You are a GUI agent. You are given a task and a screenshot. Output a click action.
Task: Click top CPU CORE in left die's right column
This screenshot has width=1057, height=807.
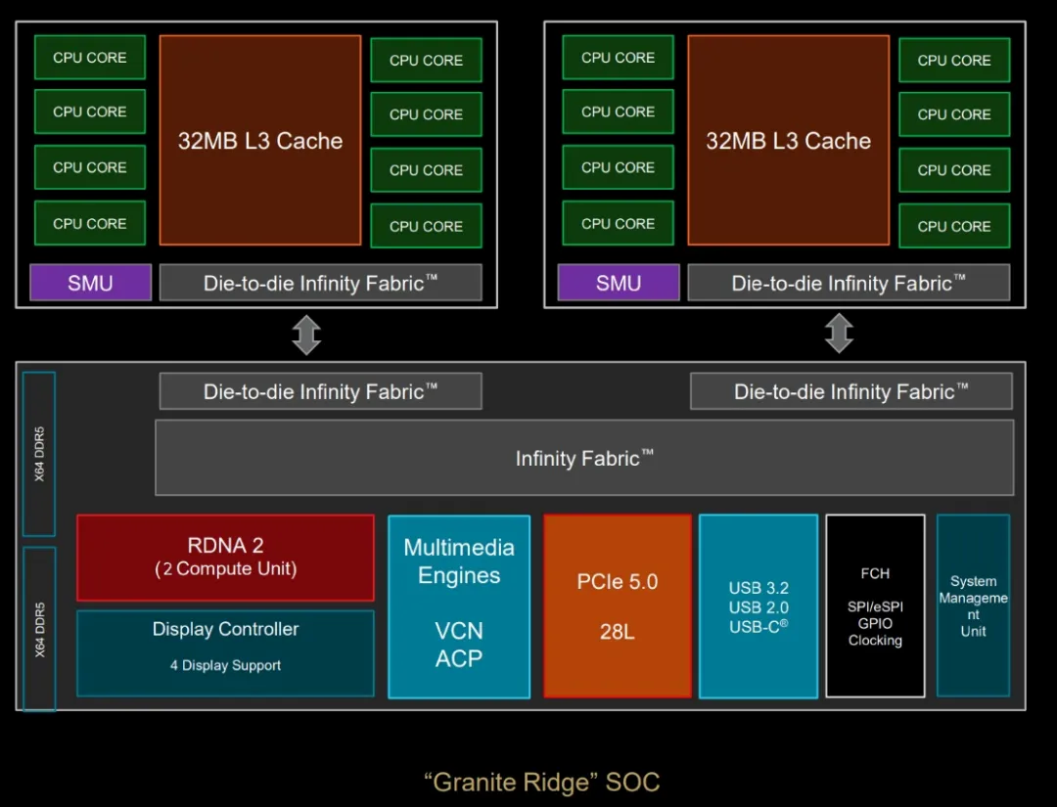[x=426, y=60]
